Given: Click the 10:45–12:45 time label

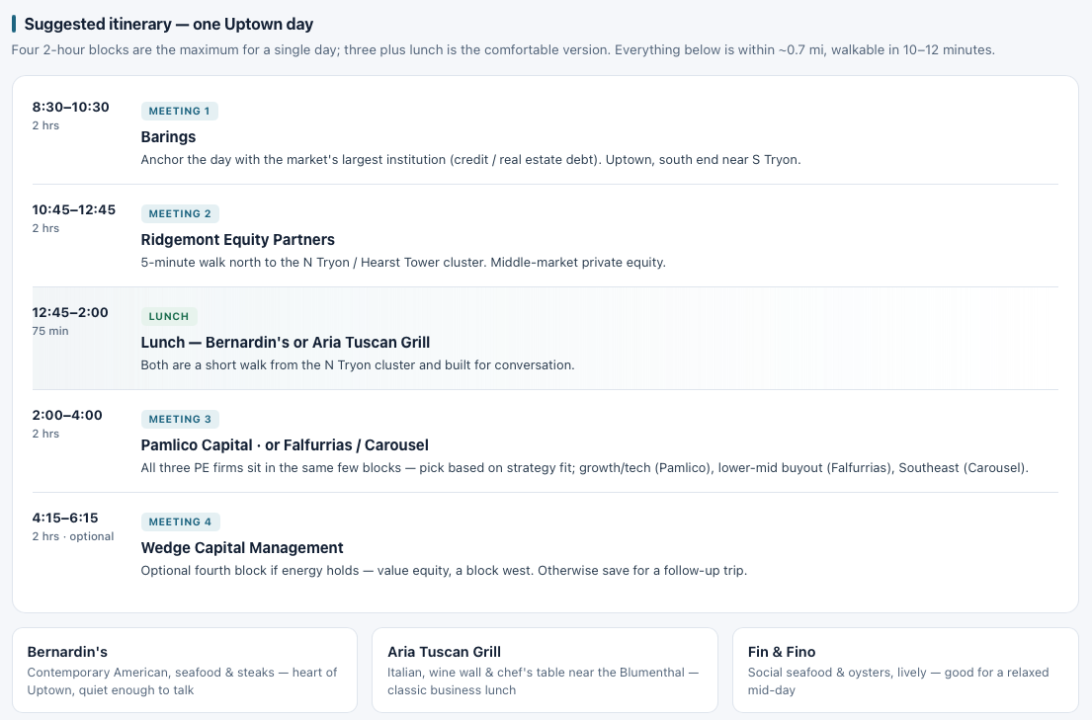Looking at the screenshot, I should [74, 209].
